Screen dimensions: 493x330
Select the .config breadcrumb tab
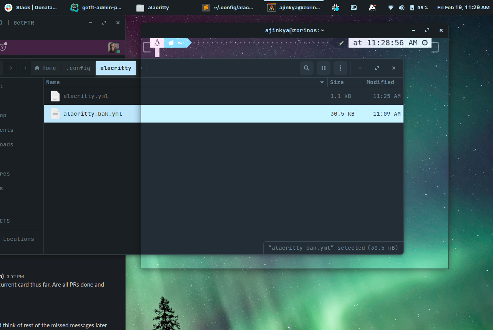pyautogui.click(x=78, y=68)
